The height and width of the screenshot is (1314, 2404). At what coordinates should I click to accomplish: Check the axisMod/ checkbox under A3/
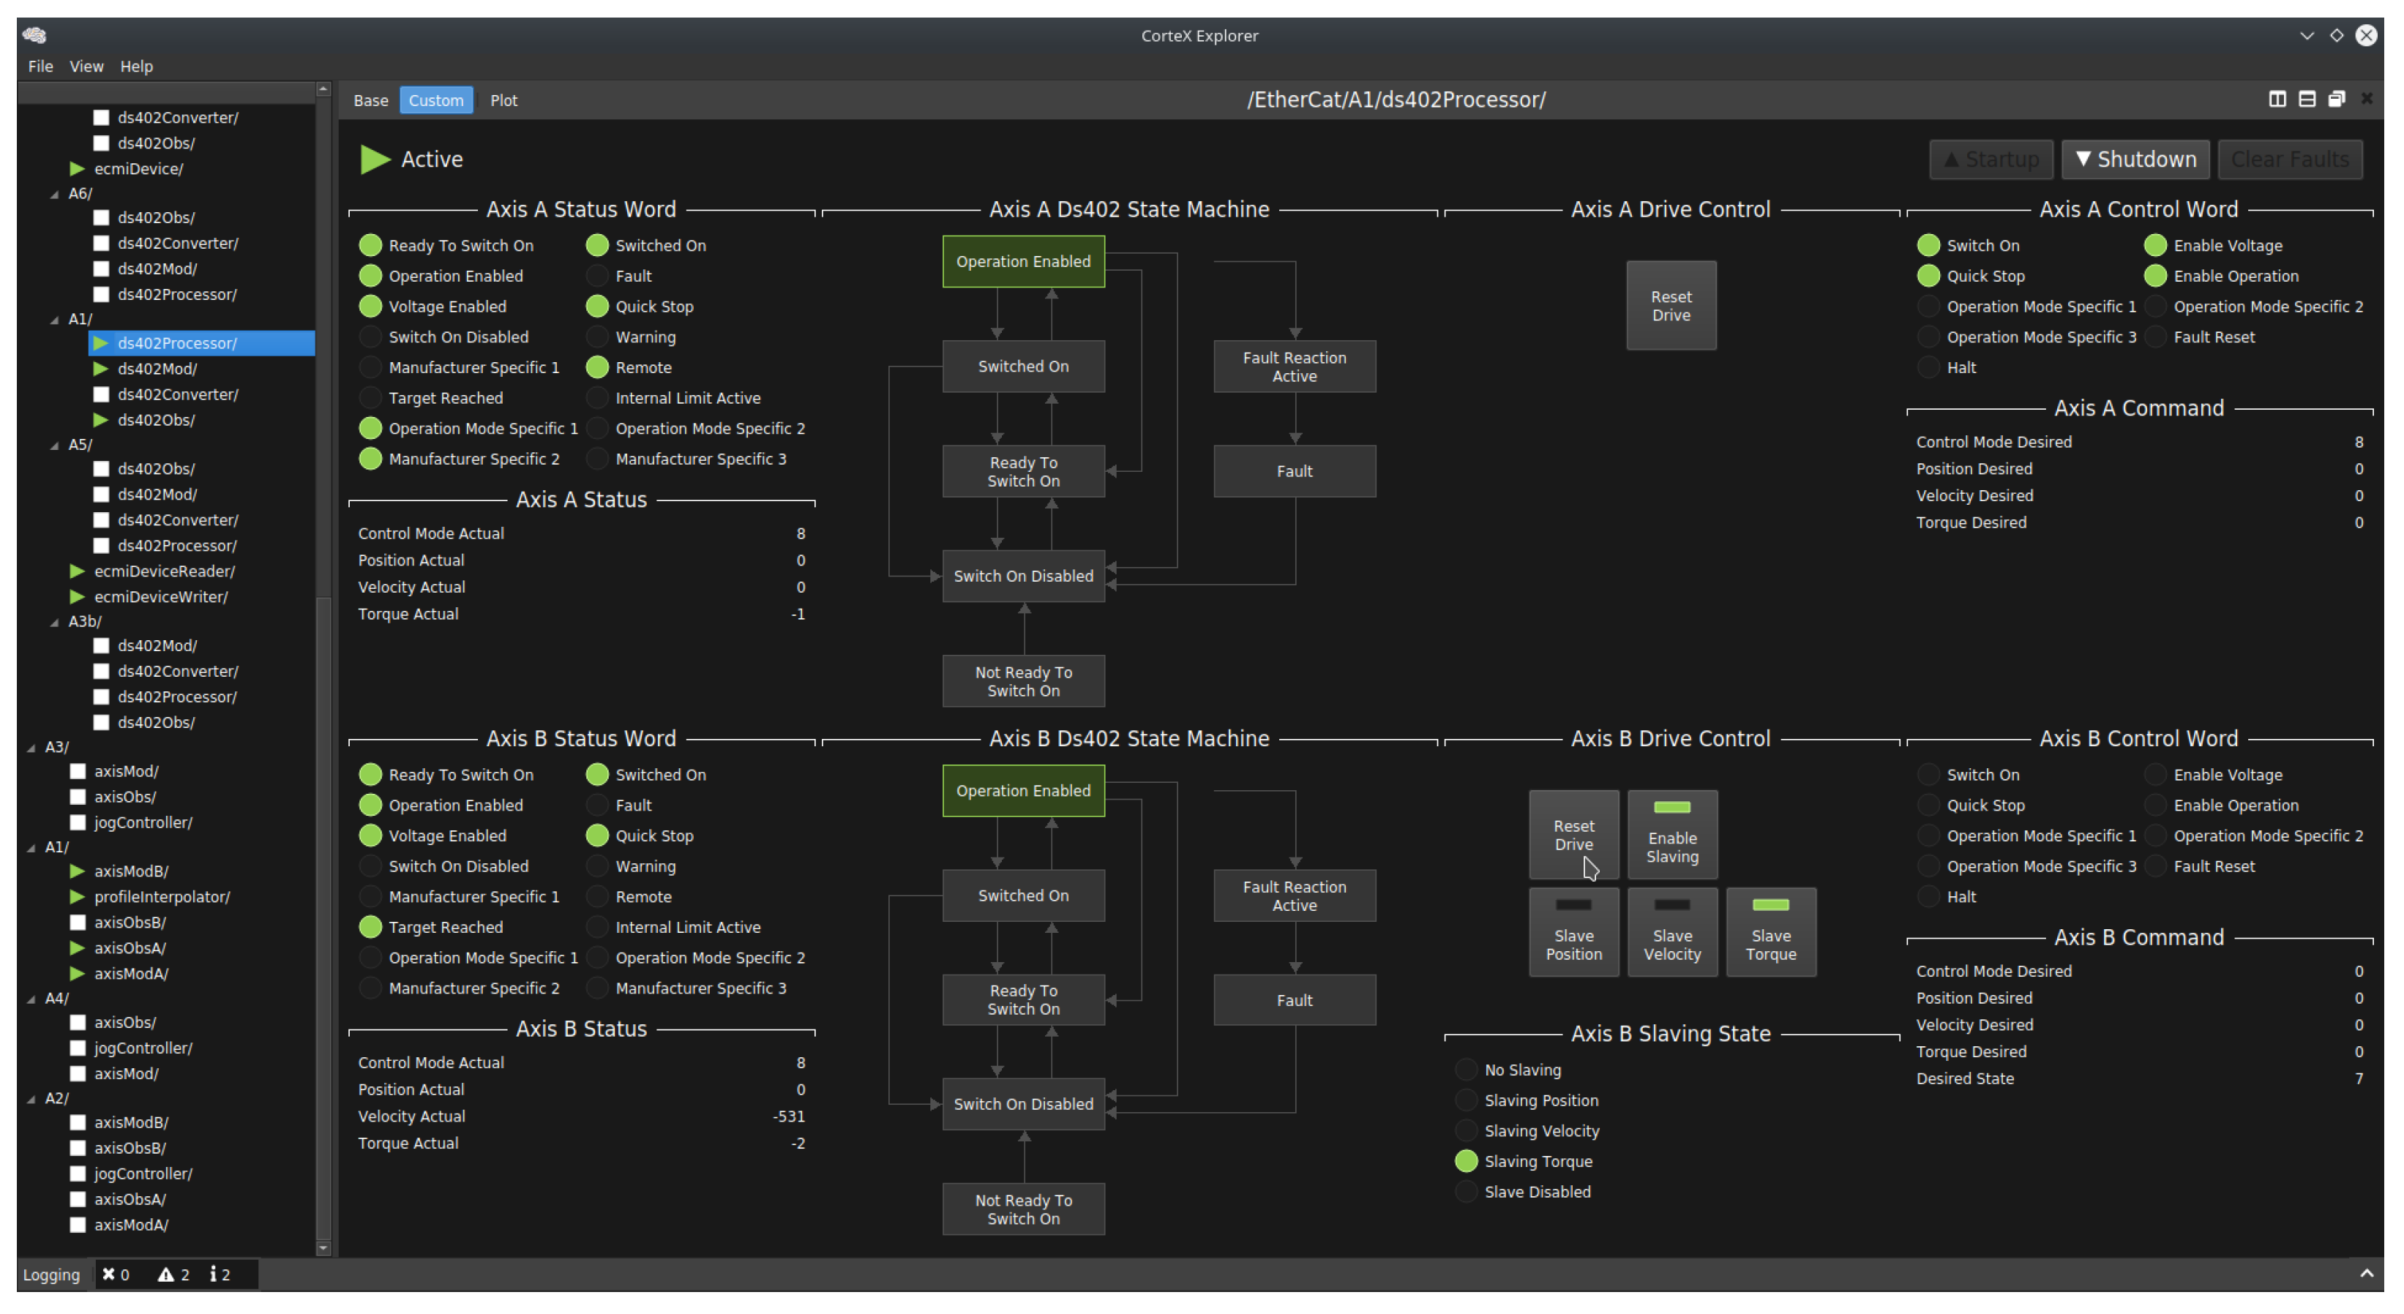click(78, 771)
